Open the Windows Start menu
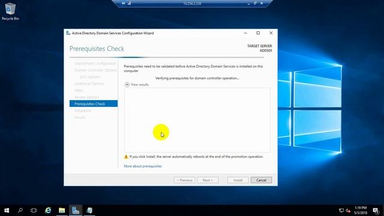The width and height of the screenshot is (384, 216). [7, 211]
